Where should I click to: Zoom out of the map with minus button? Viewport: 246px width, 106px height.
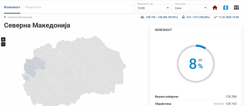[3, 44]
